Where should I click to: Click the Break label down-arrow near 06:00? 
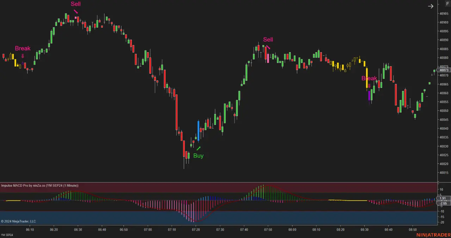coord(23,56)
